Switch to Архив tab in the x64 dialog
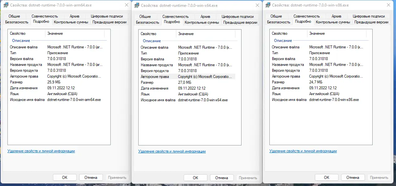This screenshot has width=396, height=186. (x=205, y=17)
